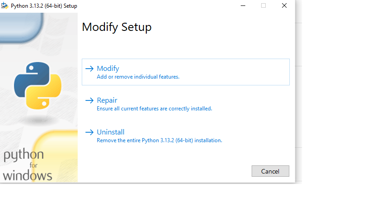
Task: Click the 'python for windows' banner text
Action: (x=28, y=165)
